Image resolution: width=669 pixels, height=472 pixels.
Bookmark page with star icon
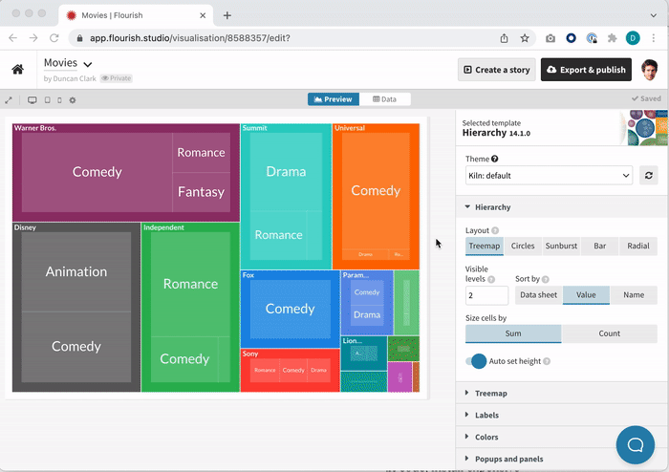[x=525, y=38]
